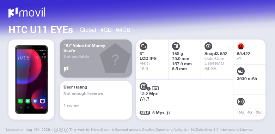Screen dimensions: 275x134
Task: Click the Kimovil logo
Action: [x=27, y=13]
